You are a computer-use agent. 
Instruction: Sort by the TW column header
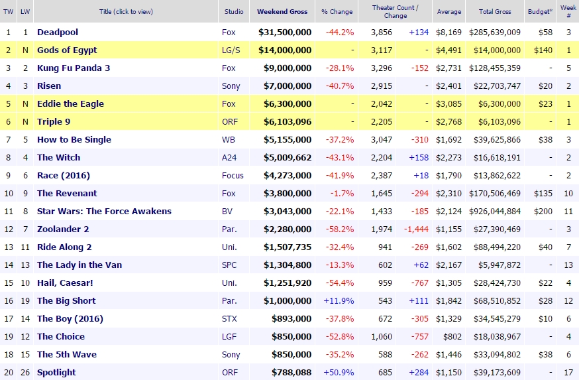[8, 11]
